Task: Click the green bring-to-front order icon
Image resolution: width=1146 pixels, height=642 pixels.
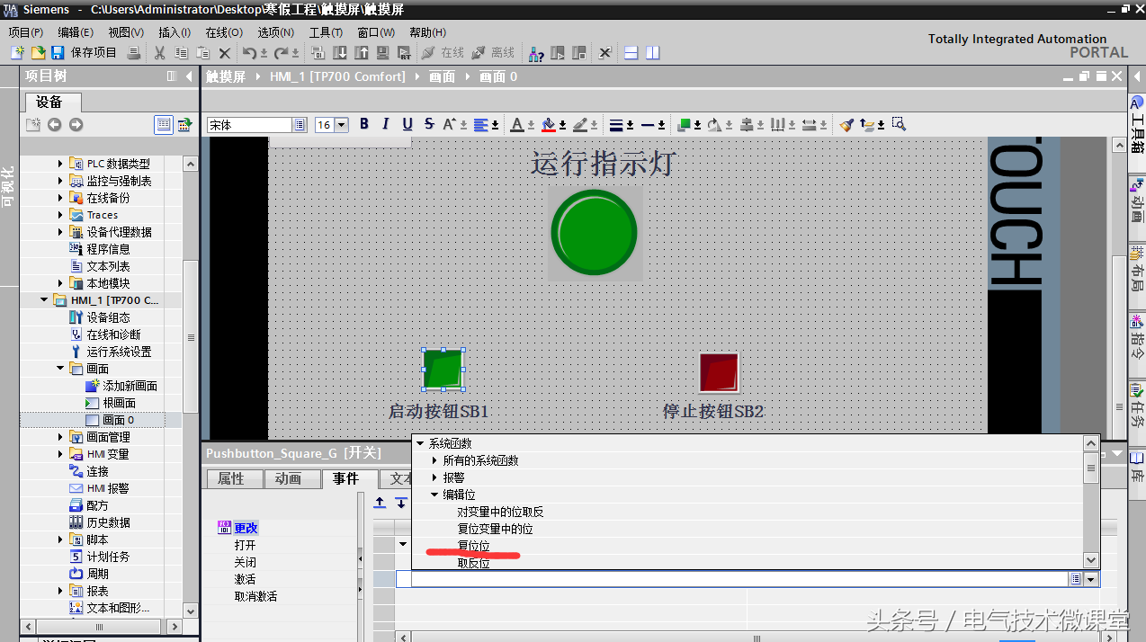Action: [x=685, y=124]
